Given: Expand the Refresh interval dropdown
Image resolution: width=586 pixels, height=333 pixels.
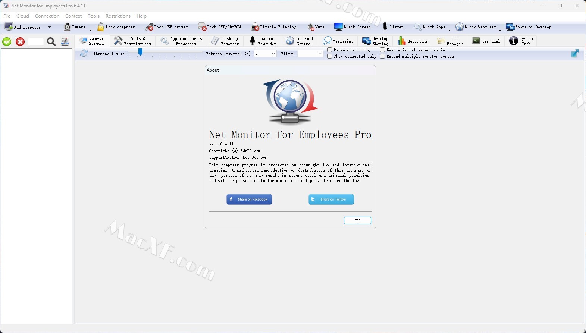Looking at the screenshot, I should 273,54.
